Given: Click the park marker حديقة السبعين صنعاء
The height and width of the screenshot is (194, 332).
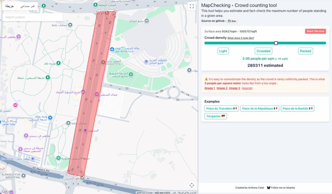Looking at the screenshot, I should [x=48, y=78].
